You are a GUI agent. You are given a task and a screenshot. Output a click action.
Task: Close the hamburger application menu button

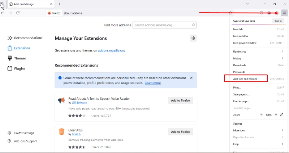point(284,13)
